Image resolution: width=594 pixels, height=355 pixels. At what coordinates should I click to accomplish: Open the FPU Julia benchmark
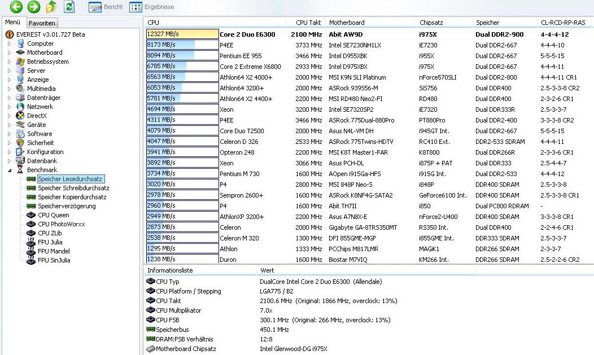50,242
